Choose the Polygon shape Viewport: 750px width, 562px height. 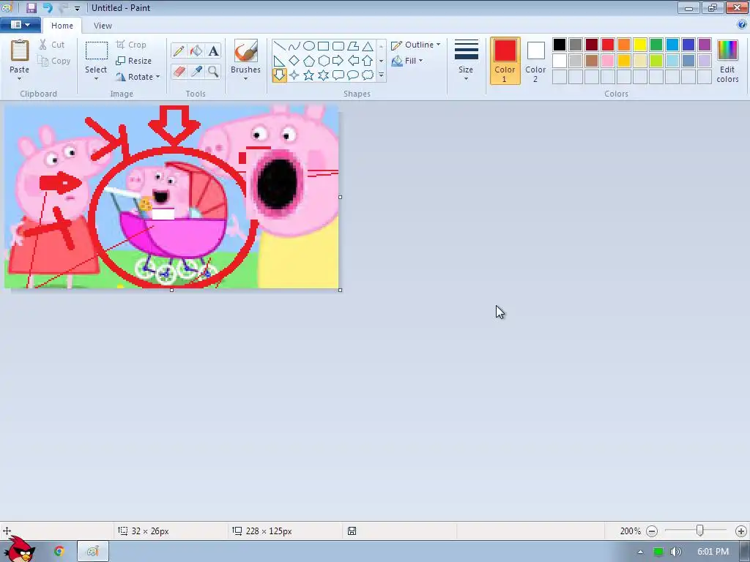pyautogui.click(x=353, y=46)
